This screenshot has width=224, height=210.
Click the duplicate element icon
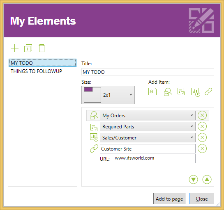point(28,48)
